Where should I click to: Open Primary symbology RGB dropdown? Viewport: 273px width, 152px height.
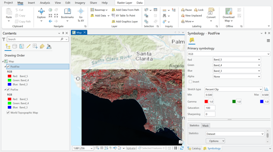pos(229,54)
